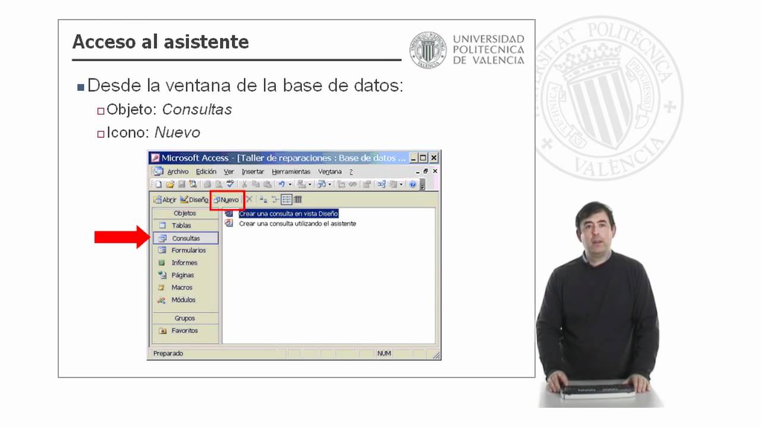Click the 'Preparado' status bar text
Screen dimensions: 761x428
(x=168, y=353)
